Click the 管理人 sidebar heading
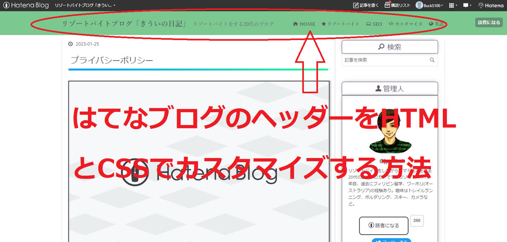The image size is (507, 242). pyautogui.click(x=390, y=89)
